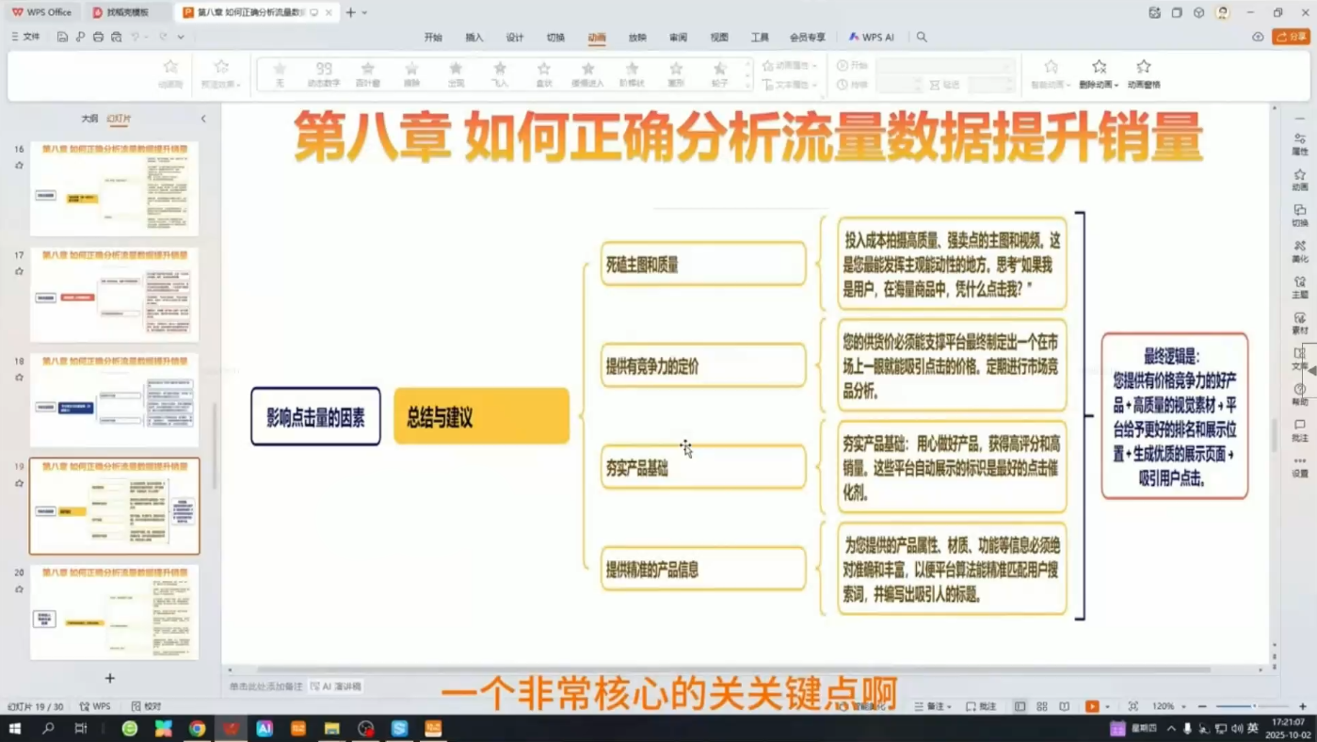The image size is (1317, 742).
Task: Click the 单击此处添加备注 notes field
Action: (266, 686)
